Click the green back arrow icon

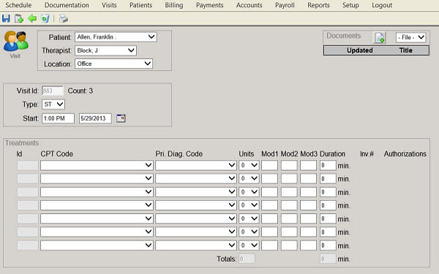click(x=32, y=18)
